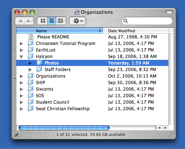
Task: Click the Please README document icon
Action: 31,37
